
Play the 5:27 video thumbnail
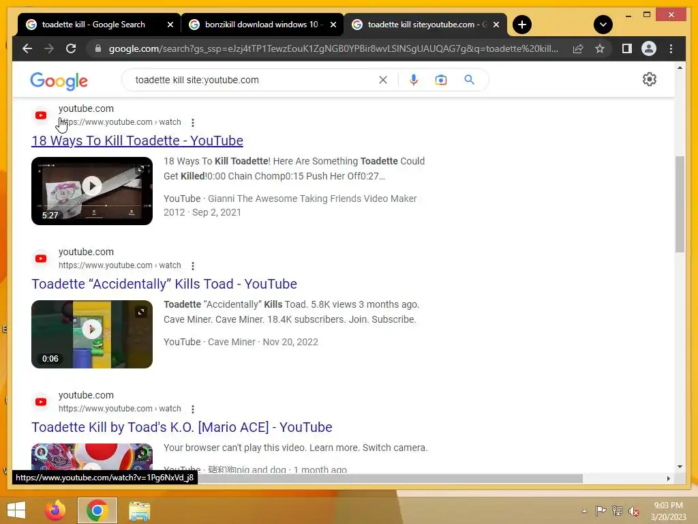click(x=92, y=191)
